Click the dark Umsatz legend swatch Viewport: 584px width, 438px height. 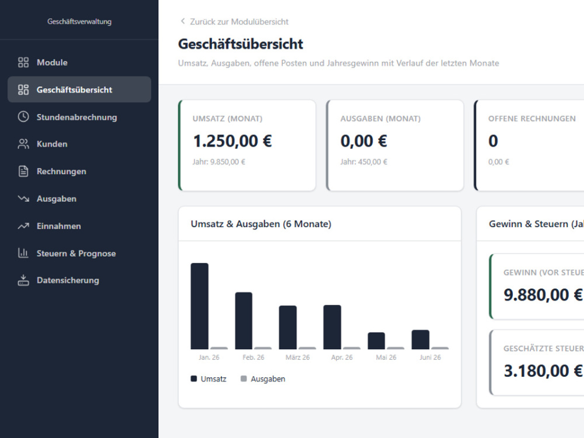[194, 379]
